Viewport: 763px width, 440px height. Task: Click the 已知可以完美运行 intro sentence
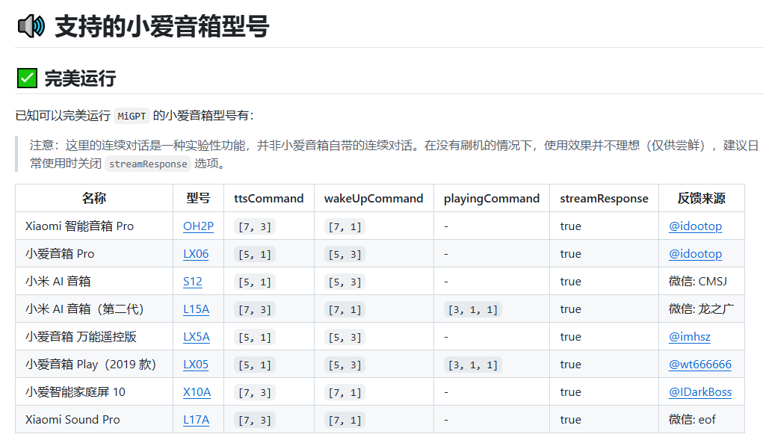[135, 116]
